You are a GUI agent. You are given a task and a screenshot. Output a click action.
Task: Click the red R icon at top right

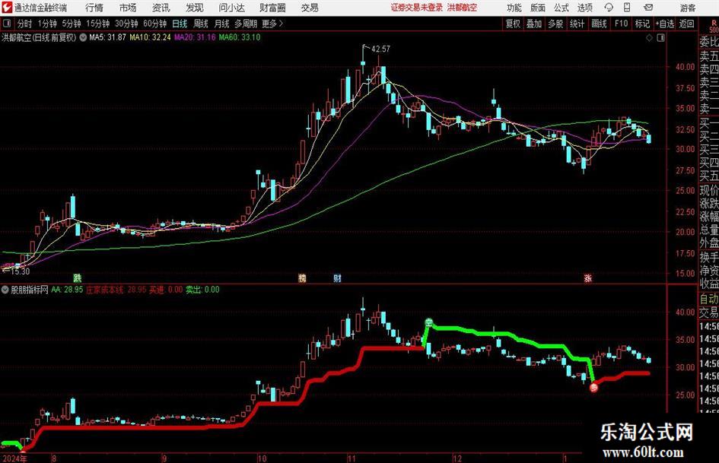[714, 24]
